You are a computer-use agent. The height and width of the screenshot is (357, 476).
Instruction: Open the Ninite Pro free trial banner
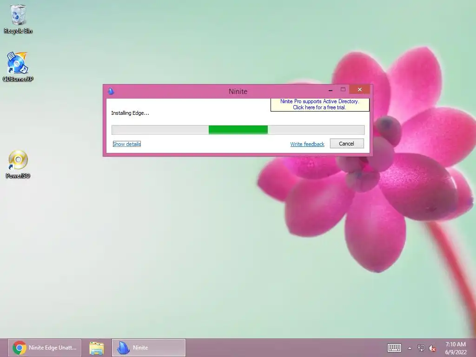pos(320,105)
